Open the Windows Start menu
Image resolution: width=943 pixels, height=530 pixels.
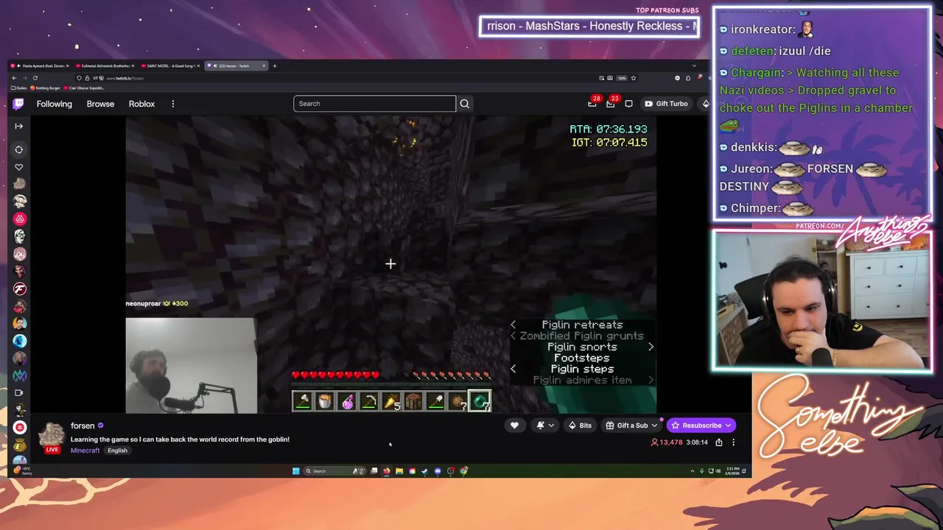point(296,471)
